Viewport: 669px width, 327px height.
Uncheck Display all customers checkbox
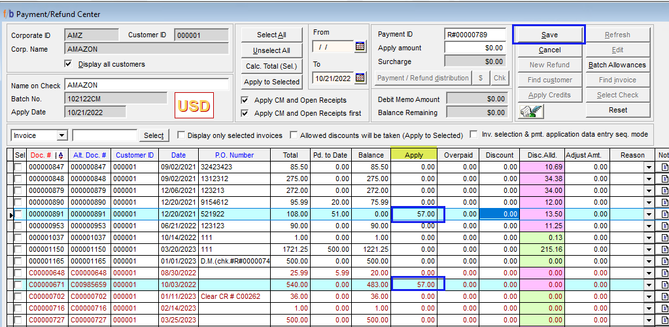click(x=69, y=64)
